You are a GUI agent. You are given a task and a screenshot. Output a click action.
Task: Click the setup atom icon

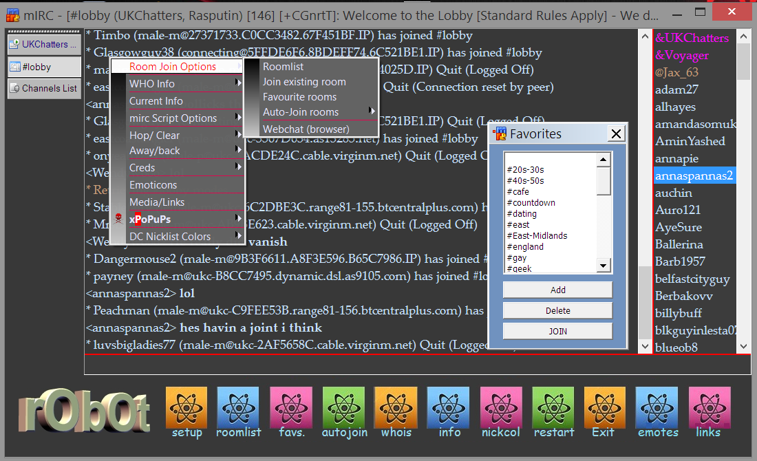tap(186, 407)
